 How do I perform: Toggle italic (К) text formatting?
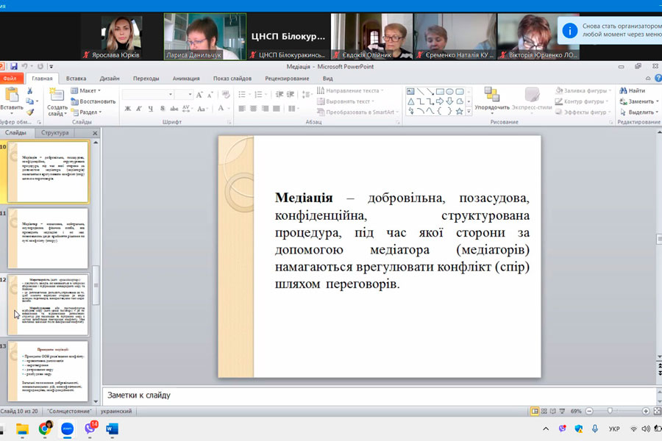pyautogui.click(x=138, y=109)
